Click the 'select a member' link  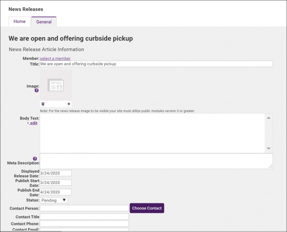tap(55, 59)
